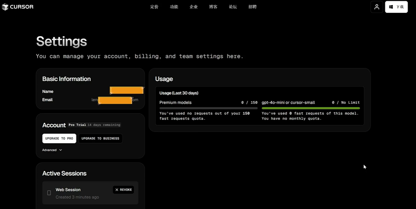Click the redacted Name value
Image resolution: width=416 pixels, height=209 pixels.
pos(127,90)
